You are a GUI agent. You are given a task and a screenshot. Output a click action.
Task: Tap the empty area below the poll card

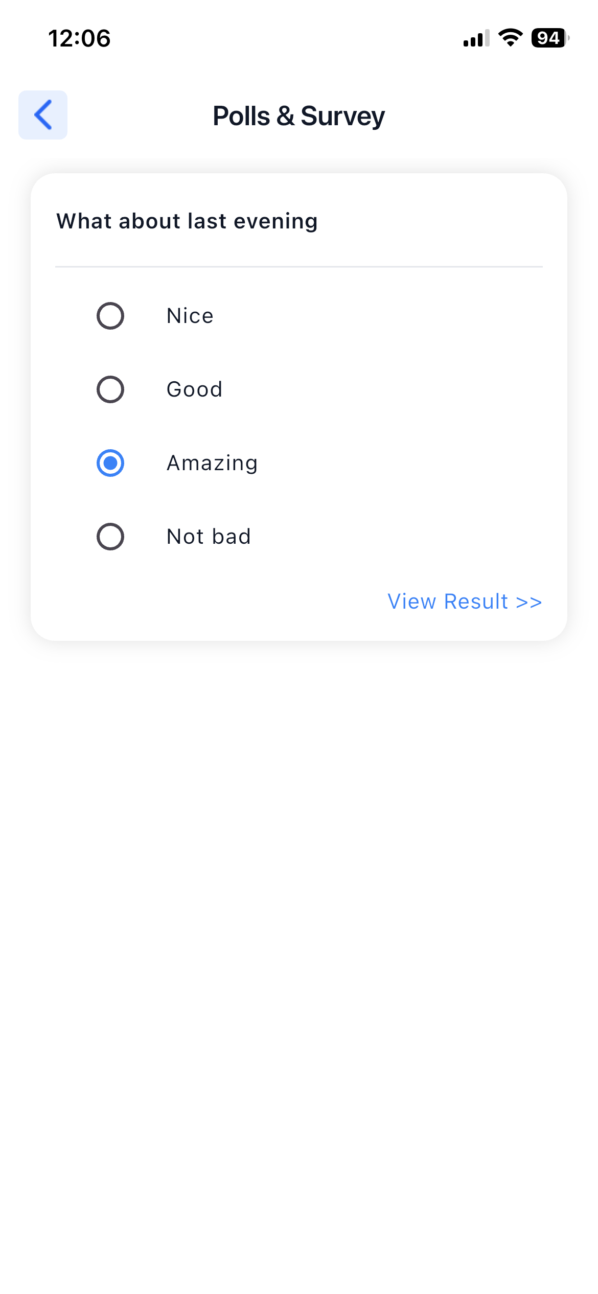tap(298, 920)
